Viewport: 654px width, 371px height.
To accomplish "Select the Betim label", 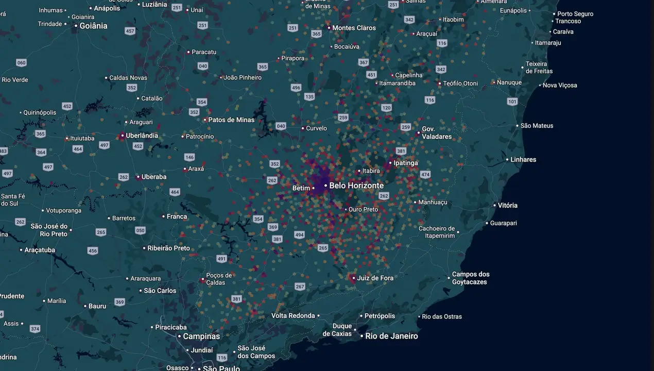I will [301, 188].
